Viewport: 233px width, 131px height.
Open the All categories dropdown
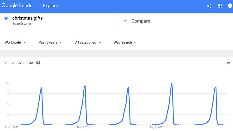click(88, 42)
